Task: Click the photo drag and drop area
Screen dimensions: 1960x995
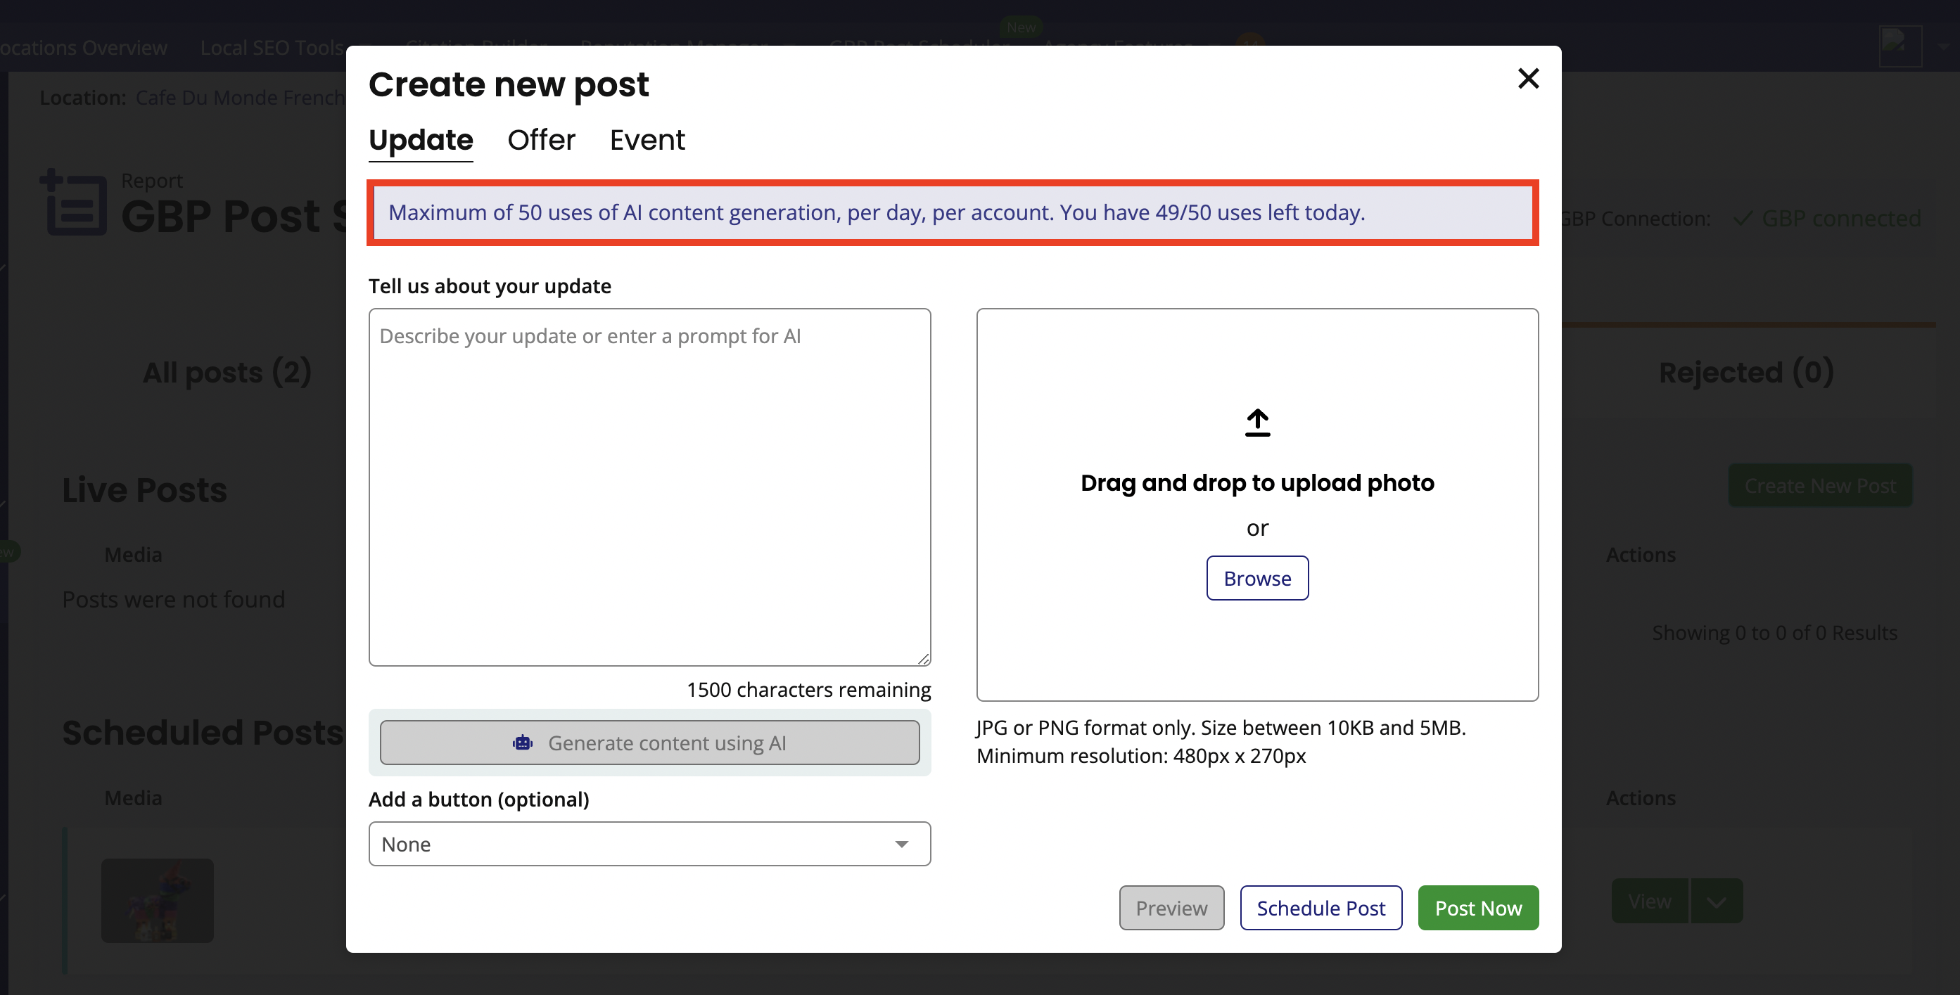Action: 1257,504
